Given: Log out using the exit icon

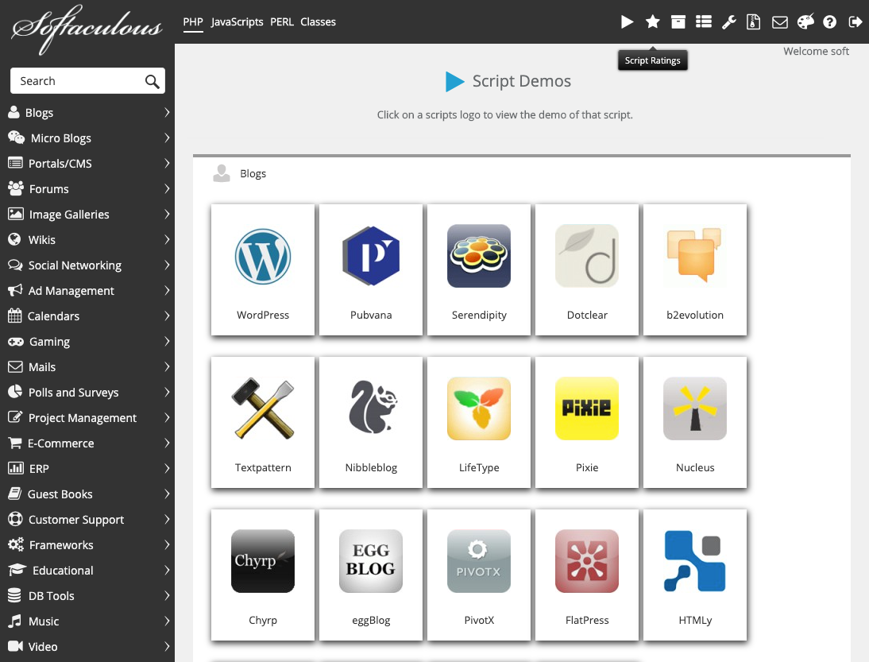Looking at the screenshot, I should point(855,21).
